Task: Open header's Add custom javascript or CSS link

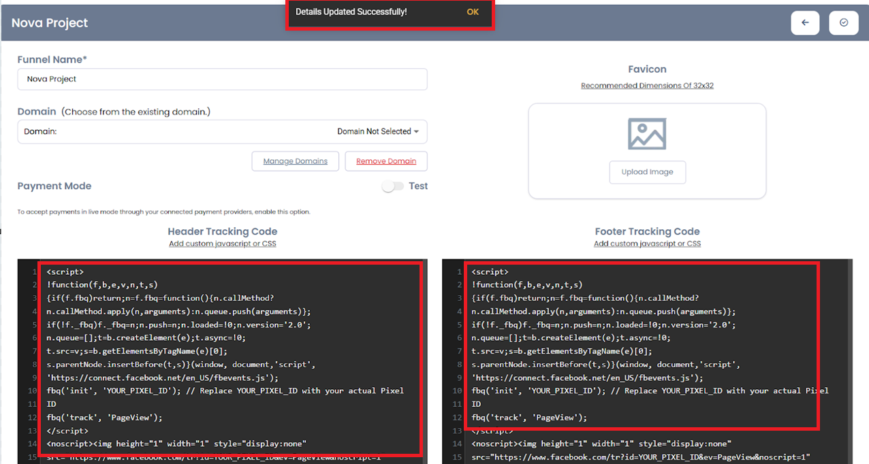Action: 223,244
